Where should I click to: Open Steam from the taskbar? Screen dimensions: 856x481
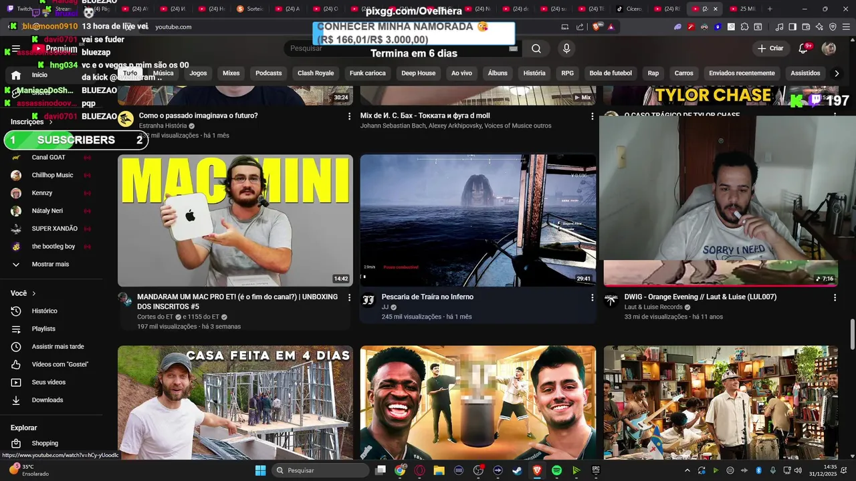tap(517, 470)
